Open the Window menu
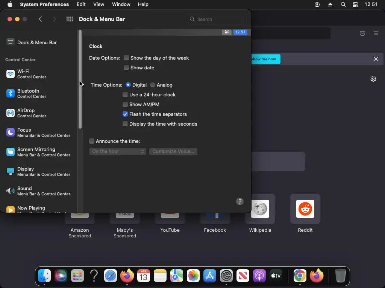 (121, 4)
